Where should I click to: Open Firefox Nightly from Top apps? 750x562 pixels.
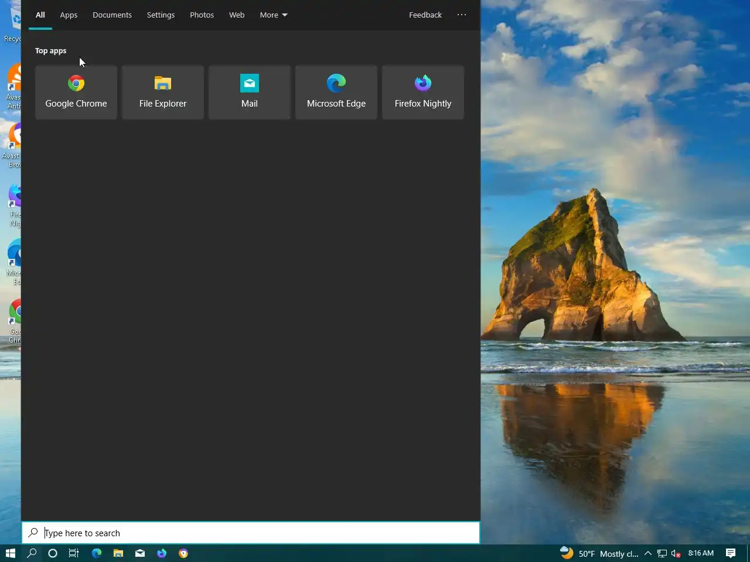coord(423,92)
